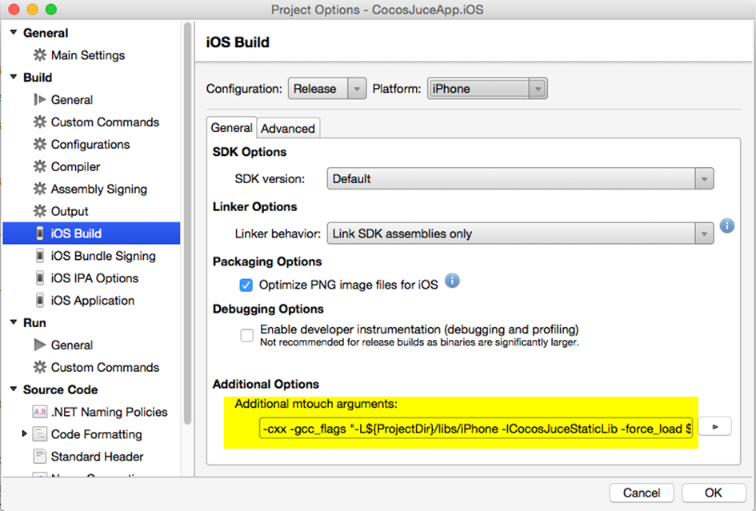Click the Standard Header page icon
This screenshot has width=756, height=511.
[39, 456]
